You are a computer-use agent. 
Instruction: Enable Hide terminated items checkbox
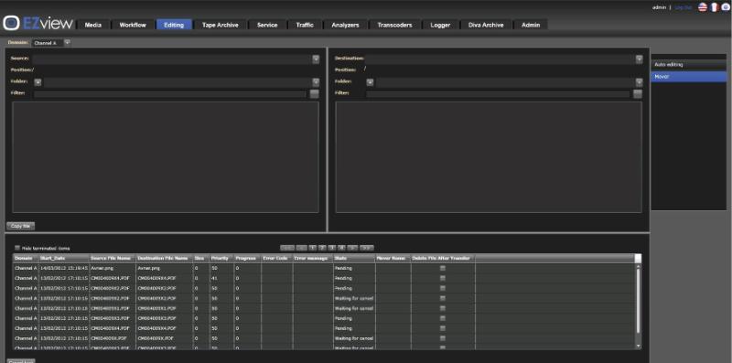coord(17,248)
